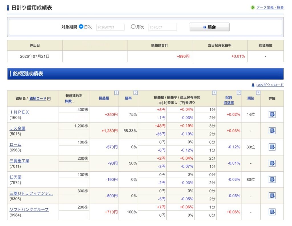The width and height of the screenshot is (292, 226).
Task: Sort by 投資収益率 header link
Action: [229, 100]
